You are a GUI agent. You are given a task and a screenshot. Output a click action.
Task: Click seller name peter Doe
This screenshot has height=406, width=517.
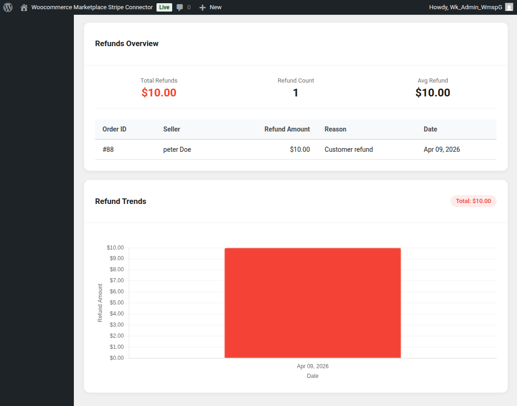tap(177, 149)
